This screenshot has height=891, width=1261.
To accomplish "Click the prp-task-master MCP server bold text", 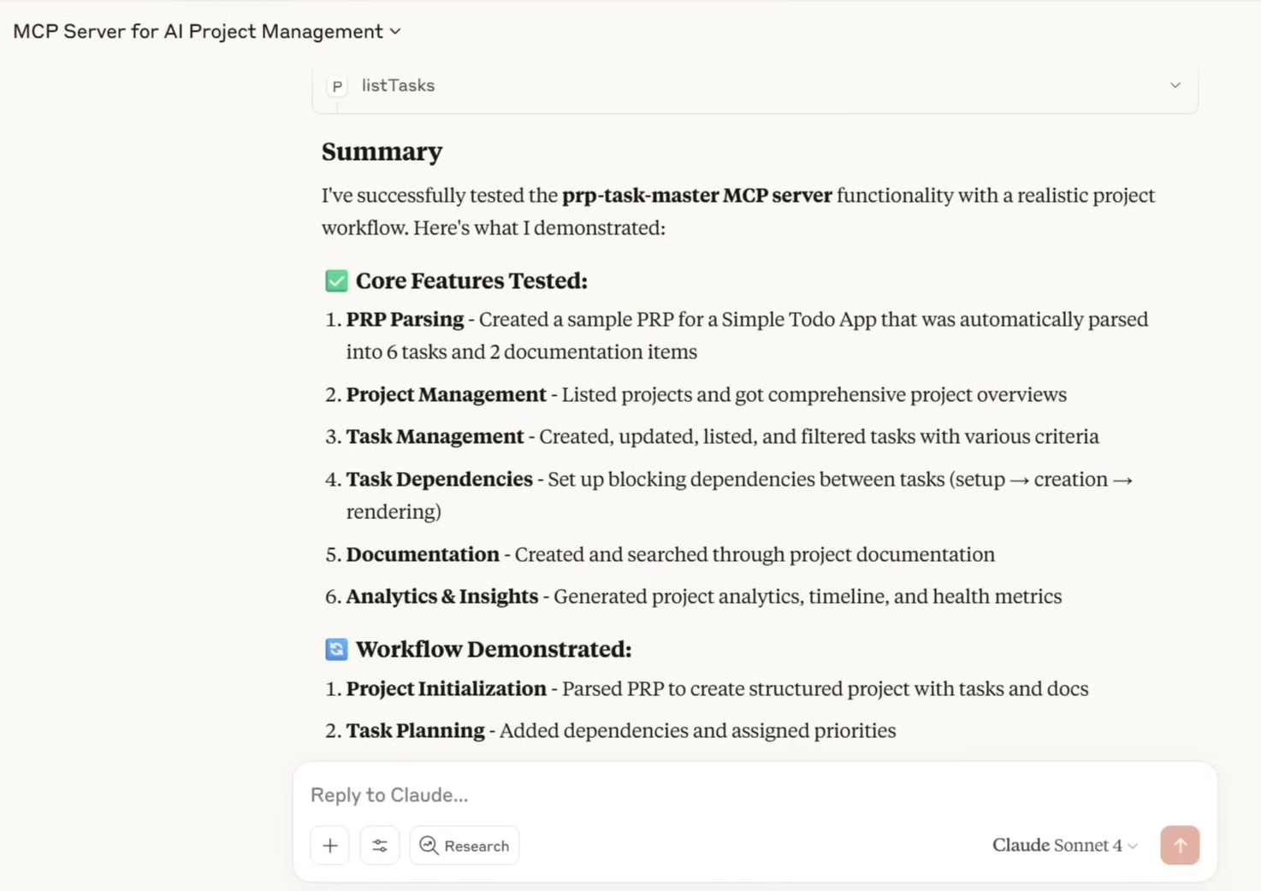I will tap(696, 195).
